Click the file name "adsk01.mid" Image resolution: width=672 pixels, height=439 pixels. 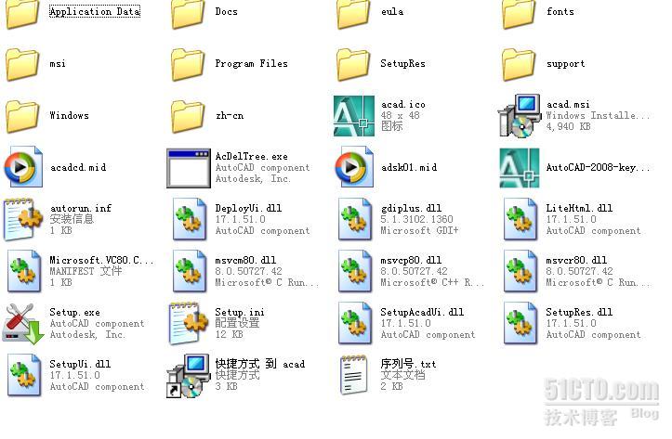coord(409,167)
